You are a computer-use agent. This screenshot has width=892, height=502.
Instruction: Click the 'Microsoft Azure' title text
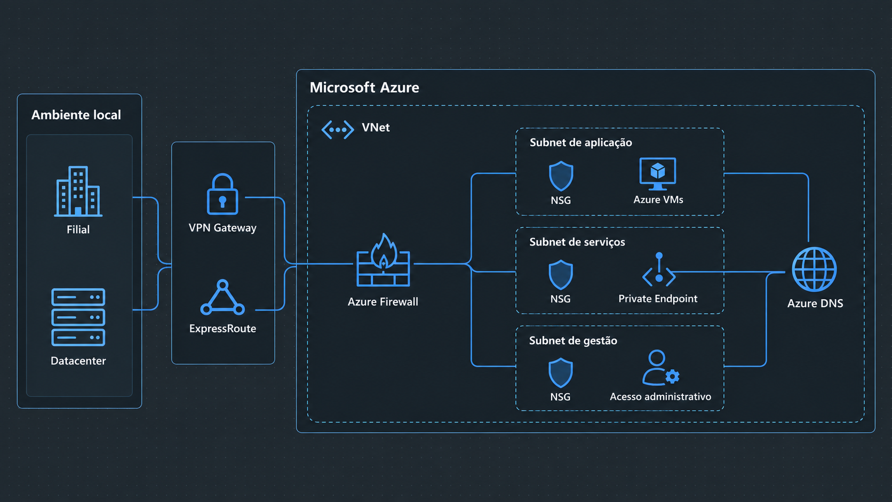364,87
